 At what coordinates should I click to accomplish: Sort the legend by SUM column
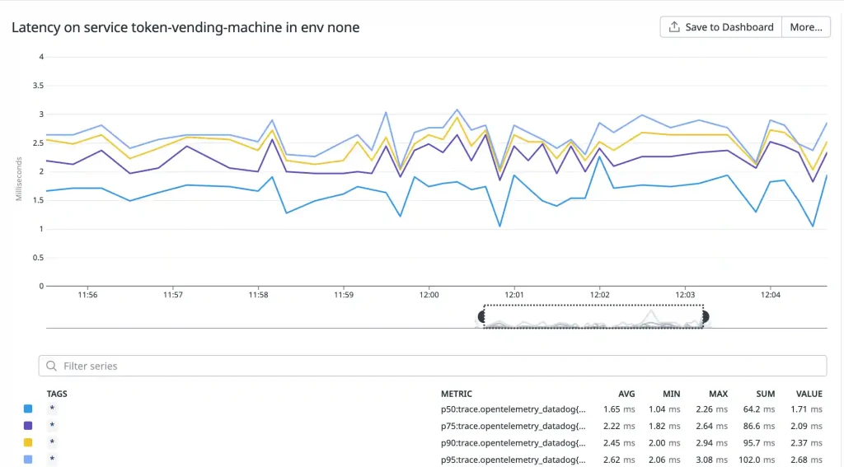coord(764,394)
